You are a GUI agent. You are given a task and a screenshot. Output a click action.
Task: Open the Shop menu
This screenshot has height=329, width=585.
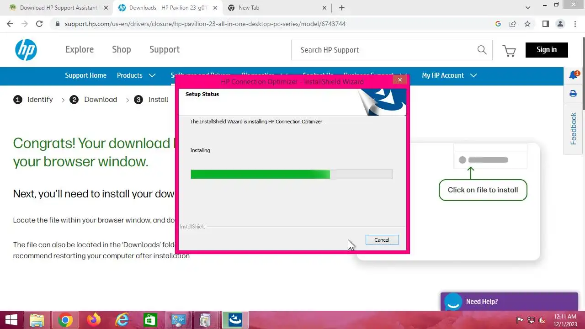[x=122, y=49]
